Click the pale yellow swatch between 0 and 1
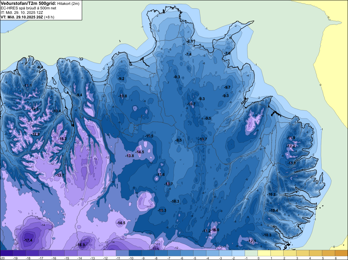Screen dimensions: 348x260 264,253
